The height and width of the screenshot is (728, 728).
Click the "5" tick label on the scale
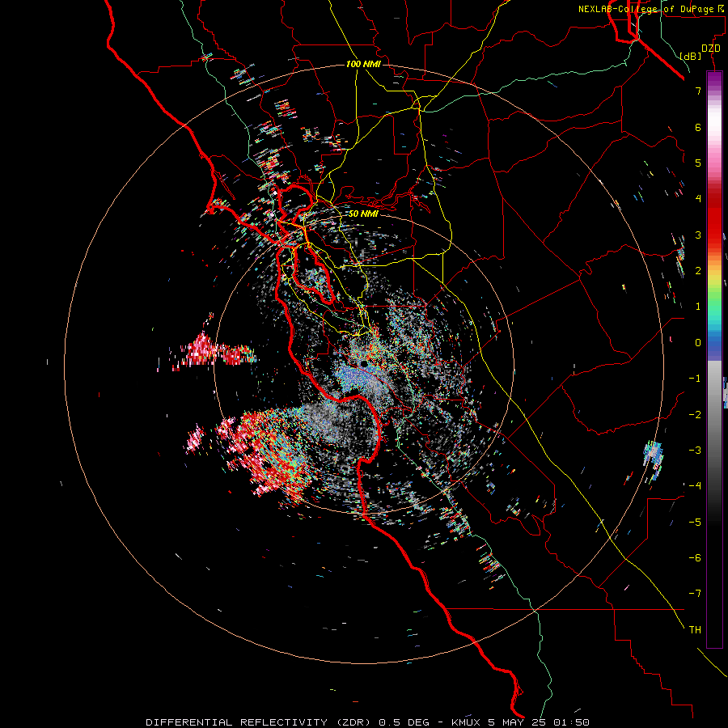coord(698,163)
